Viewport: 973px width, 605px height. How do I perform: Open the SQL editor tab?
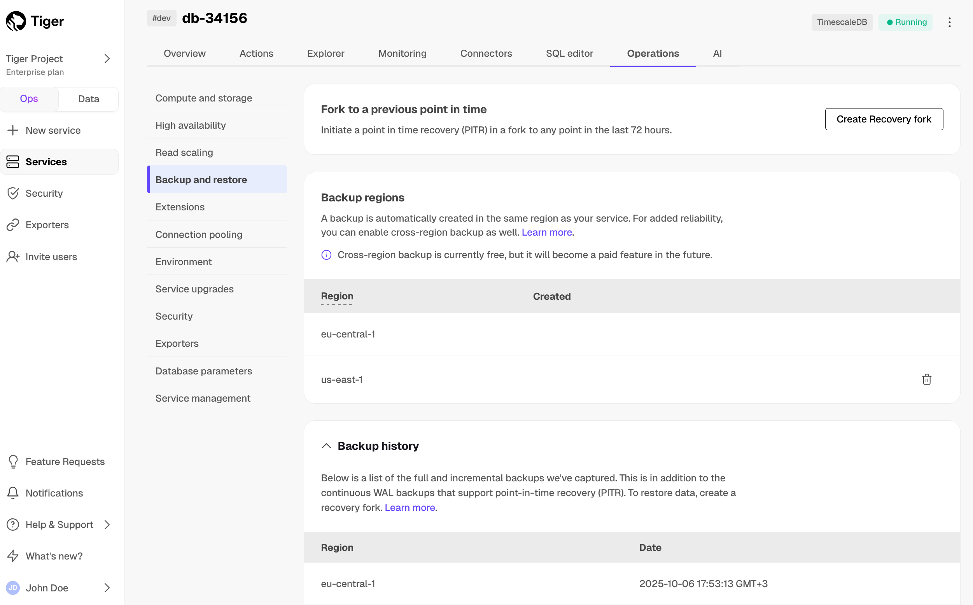coord(569,53)
